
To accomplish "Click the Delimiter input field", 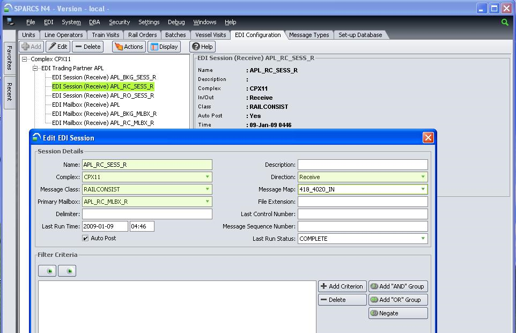I will pyautogui.click(x=147, y=214).
